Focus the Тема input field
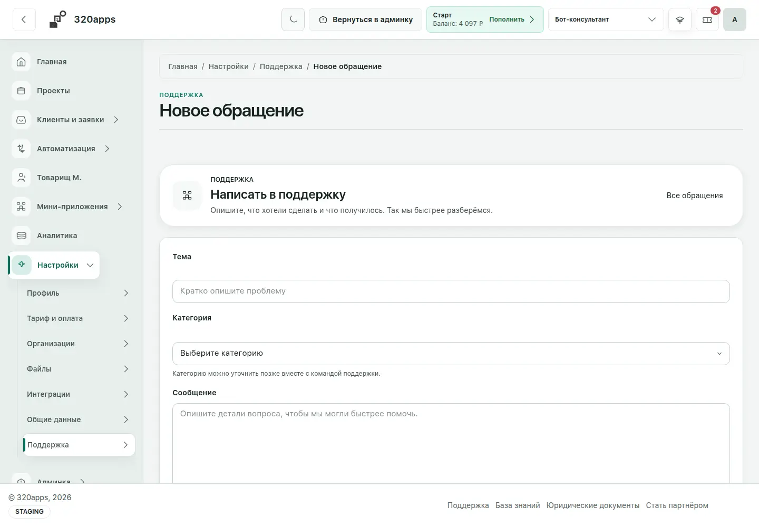Screen dimensions: 759x527 pos(451,291)
